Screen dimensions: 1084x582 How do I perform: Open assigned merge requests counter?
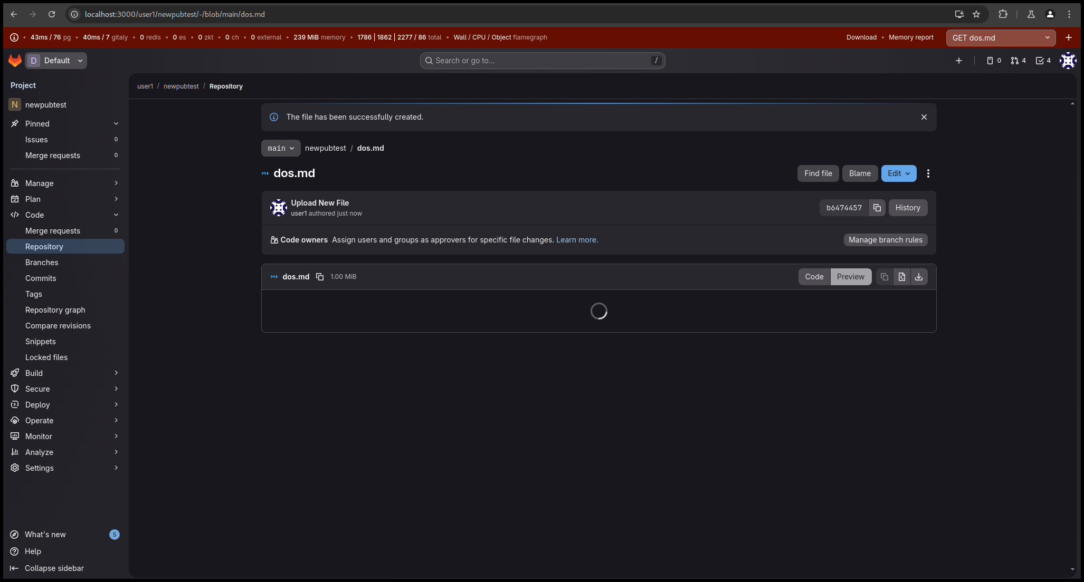coord(1018,61)
